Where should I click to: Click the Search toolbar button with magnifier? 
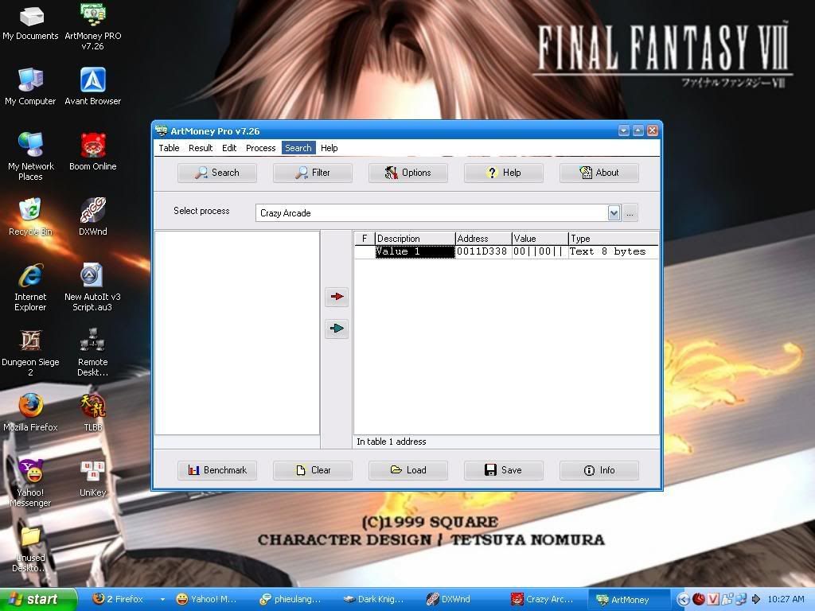[x=217, y=173]
